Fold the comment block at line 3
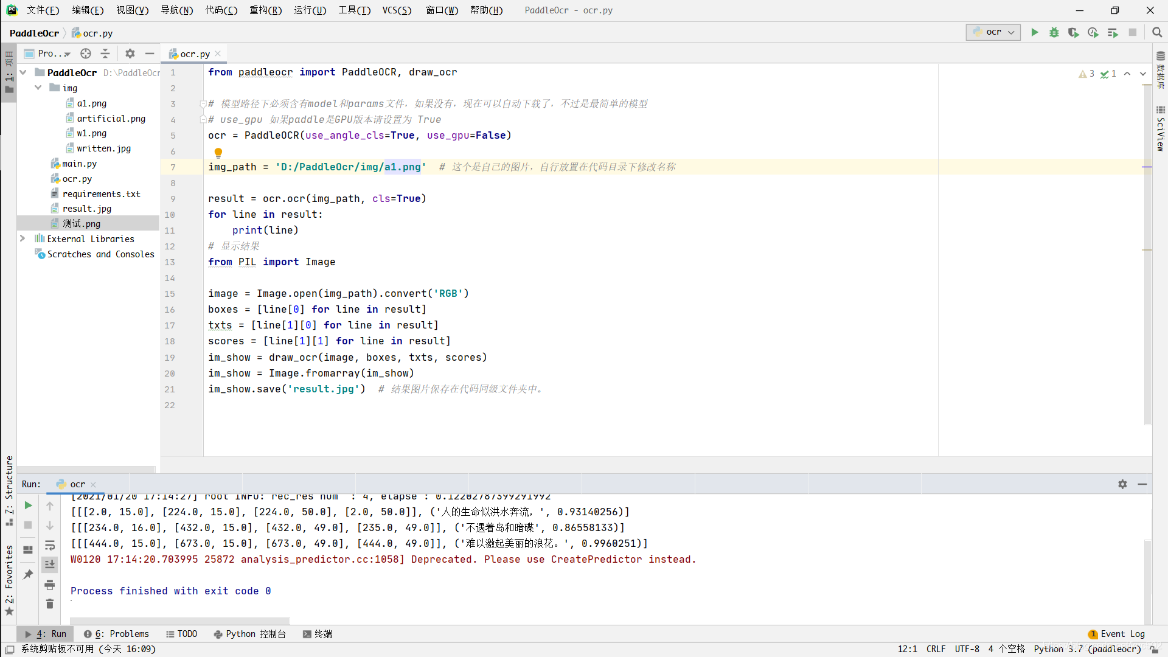Screen dimensions: 1168x657 click(203, 104)
